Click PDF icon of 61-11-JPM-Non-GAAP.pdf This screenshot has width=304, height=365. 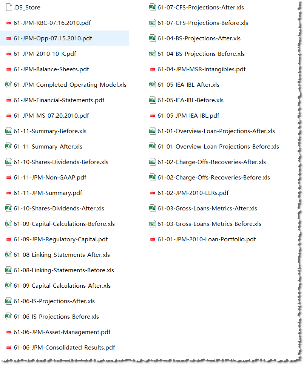click(x=9, y=177)
